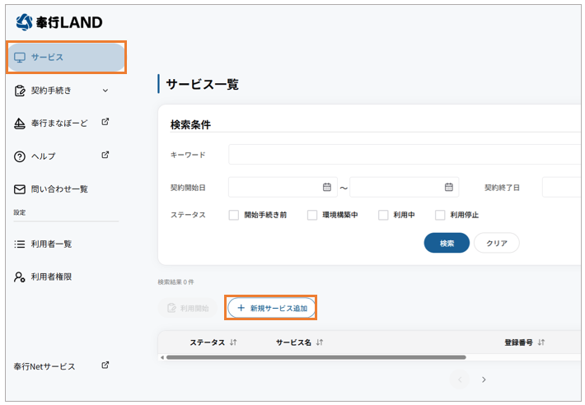
Task: Open calendar icon for contract start date
Action: point(327,187)
